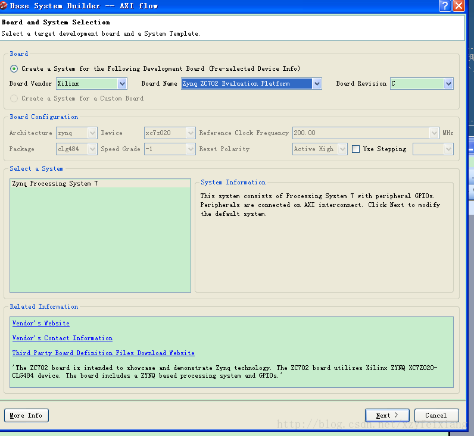Enable the Use Stepping checkbox
The image size is (474, 436).
pyautogui.click(x=356, y=149)
